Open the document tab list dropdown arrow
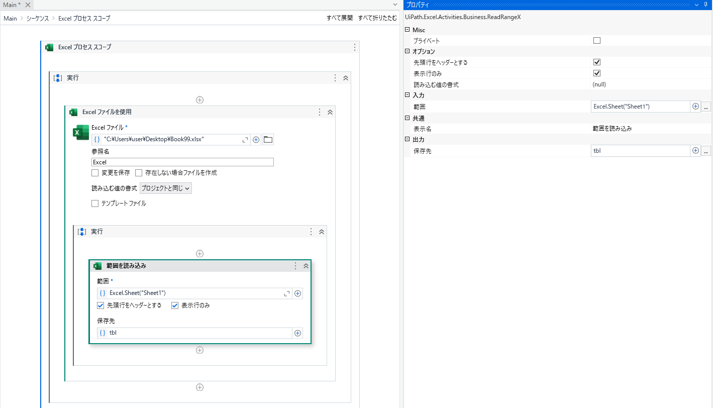 coord(395,5)
